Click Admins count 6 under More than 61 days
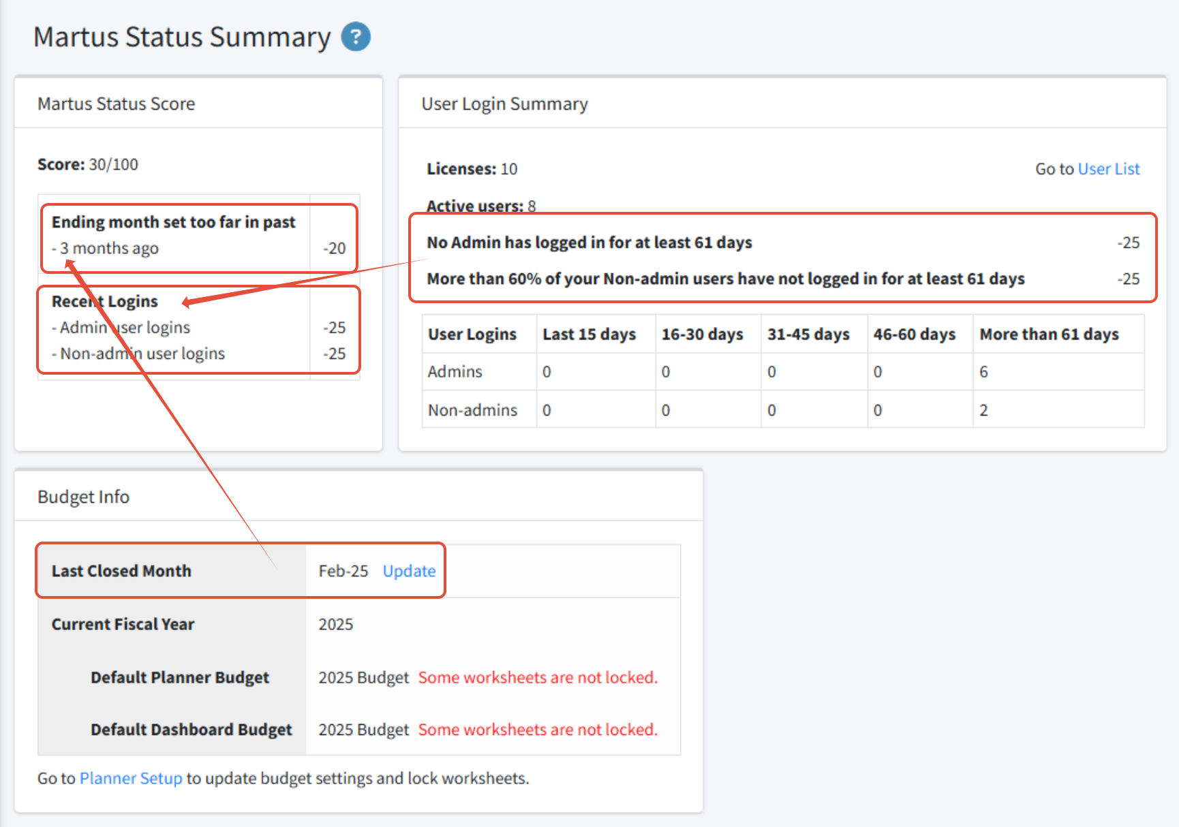This screenshot has height=827, width=1179. click(x=983, y=372)
